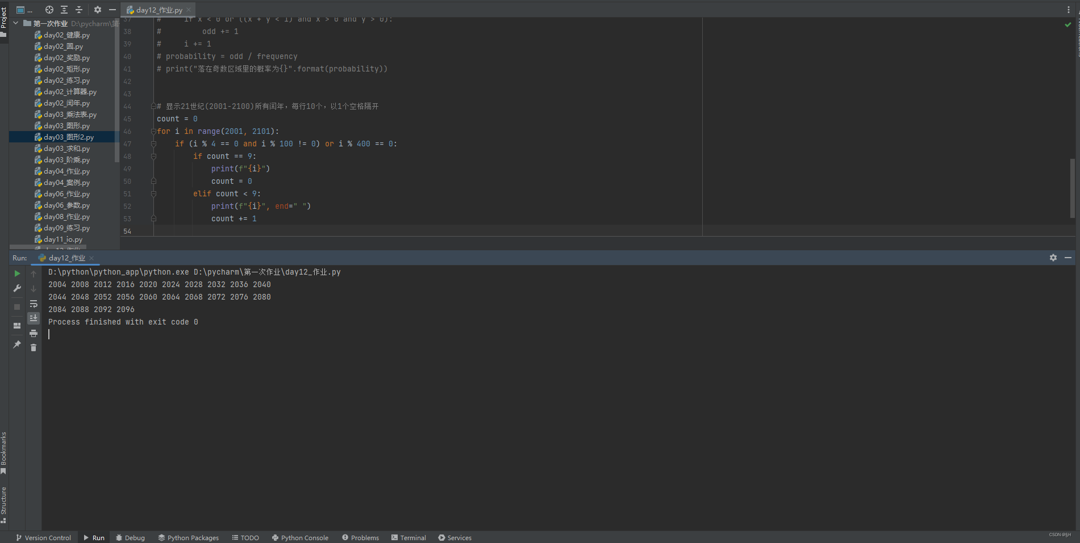
Task: Select the day12_作业.py editor tab
Action: coord(159,10)
